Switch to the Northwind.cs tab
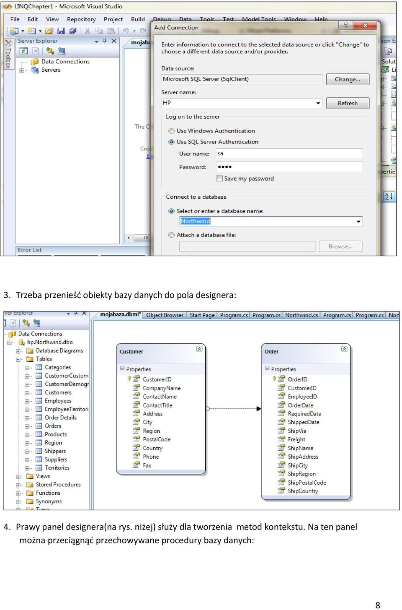The height and width of the screenshot is (610, 402). [x=301, y=315]
